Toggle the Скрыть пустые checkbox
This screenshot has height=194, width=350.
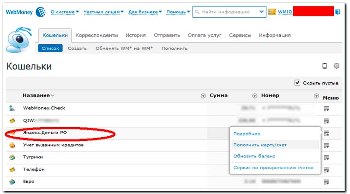pos(297,83)
